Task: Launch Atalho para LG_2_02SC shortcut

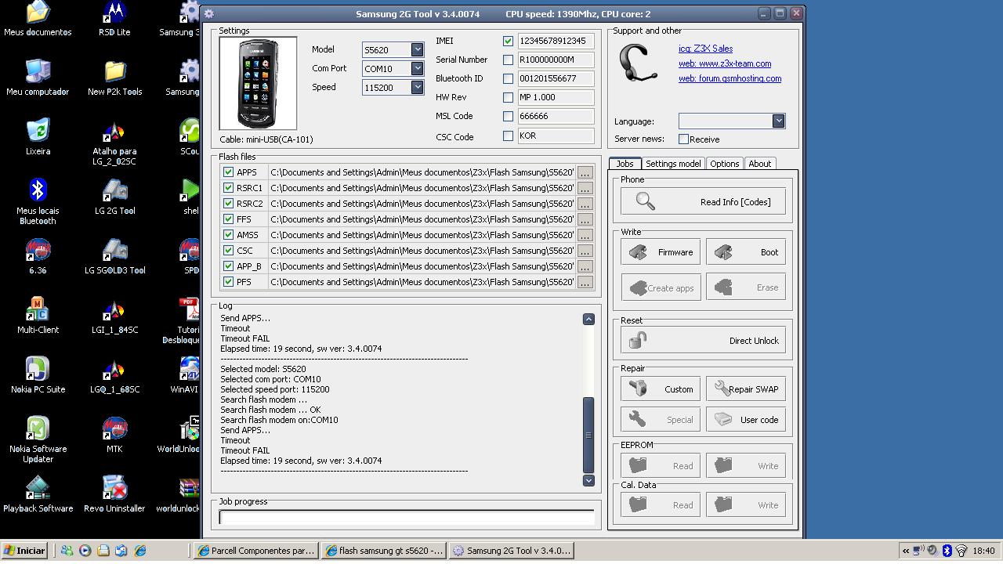Action: 114,143
